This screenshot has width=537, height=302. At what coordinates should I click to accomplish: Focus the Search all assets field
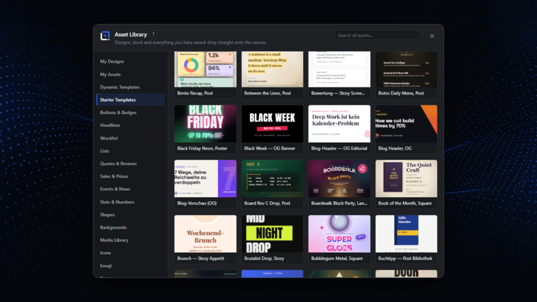378,35
